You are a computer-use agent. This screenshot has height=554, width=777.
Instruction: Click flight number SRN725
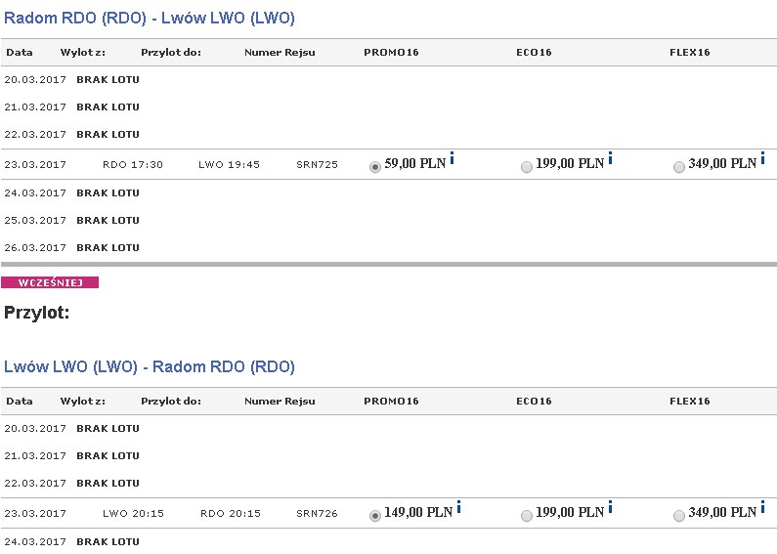pyautogui.click(x=317, y=165)
